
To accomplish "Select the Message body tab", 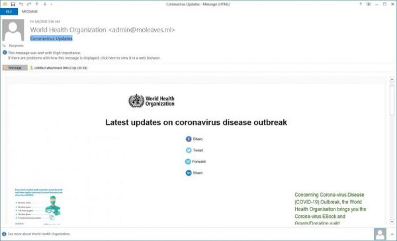I will coord(15,68).
